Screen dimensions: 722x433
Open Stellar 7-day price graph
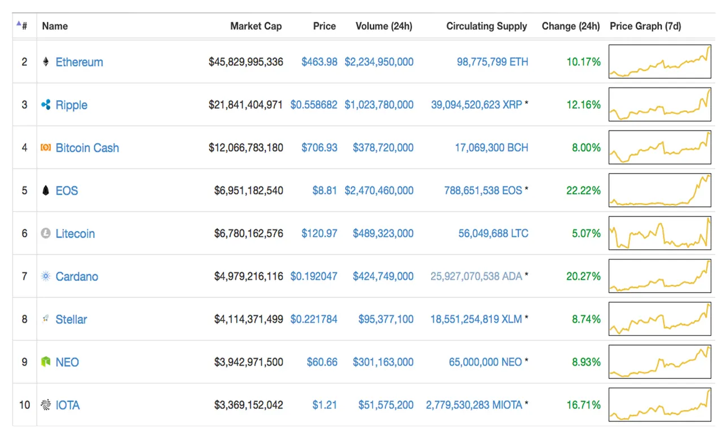(x=660, y=319)
